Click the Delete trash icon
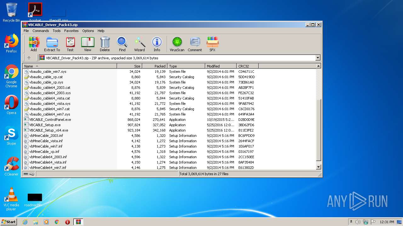The height and width of the screenshot is (226, 403). pyautogui.click(x=105, y=44)
